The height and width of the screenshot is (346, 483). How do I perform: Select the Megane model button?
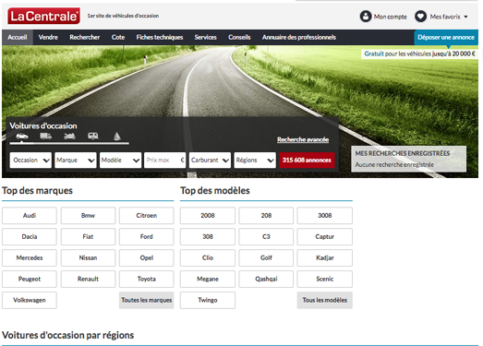pos(208,280)
